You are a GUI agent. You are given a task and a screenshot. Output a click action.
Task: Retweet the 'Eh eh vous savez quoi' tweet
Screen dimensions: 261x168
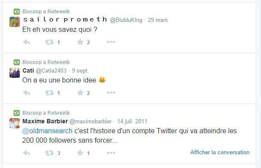pos(49,42)
